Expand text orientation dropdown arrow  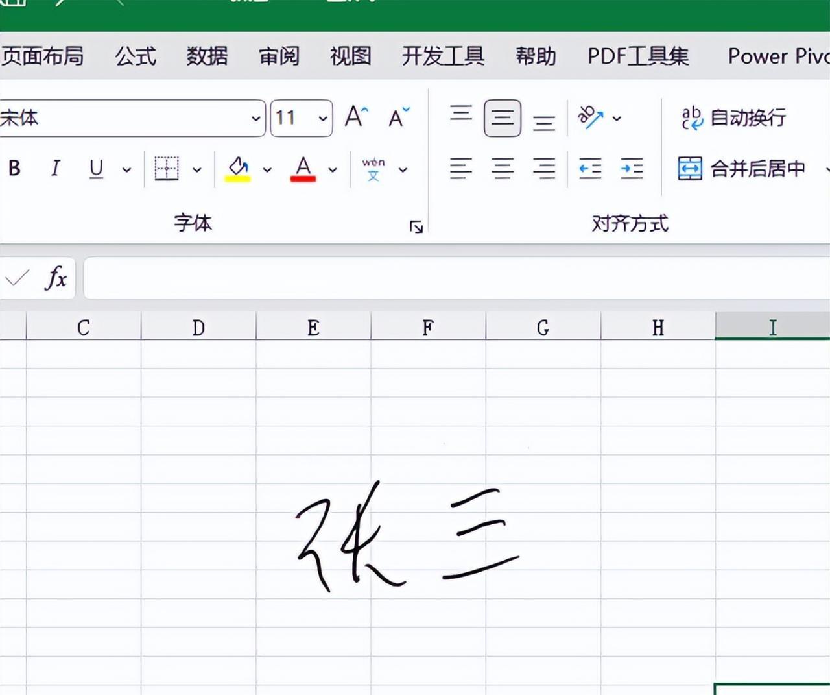coord(617,119)
